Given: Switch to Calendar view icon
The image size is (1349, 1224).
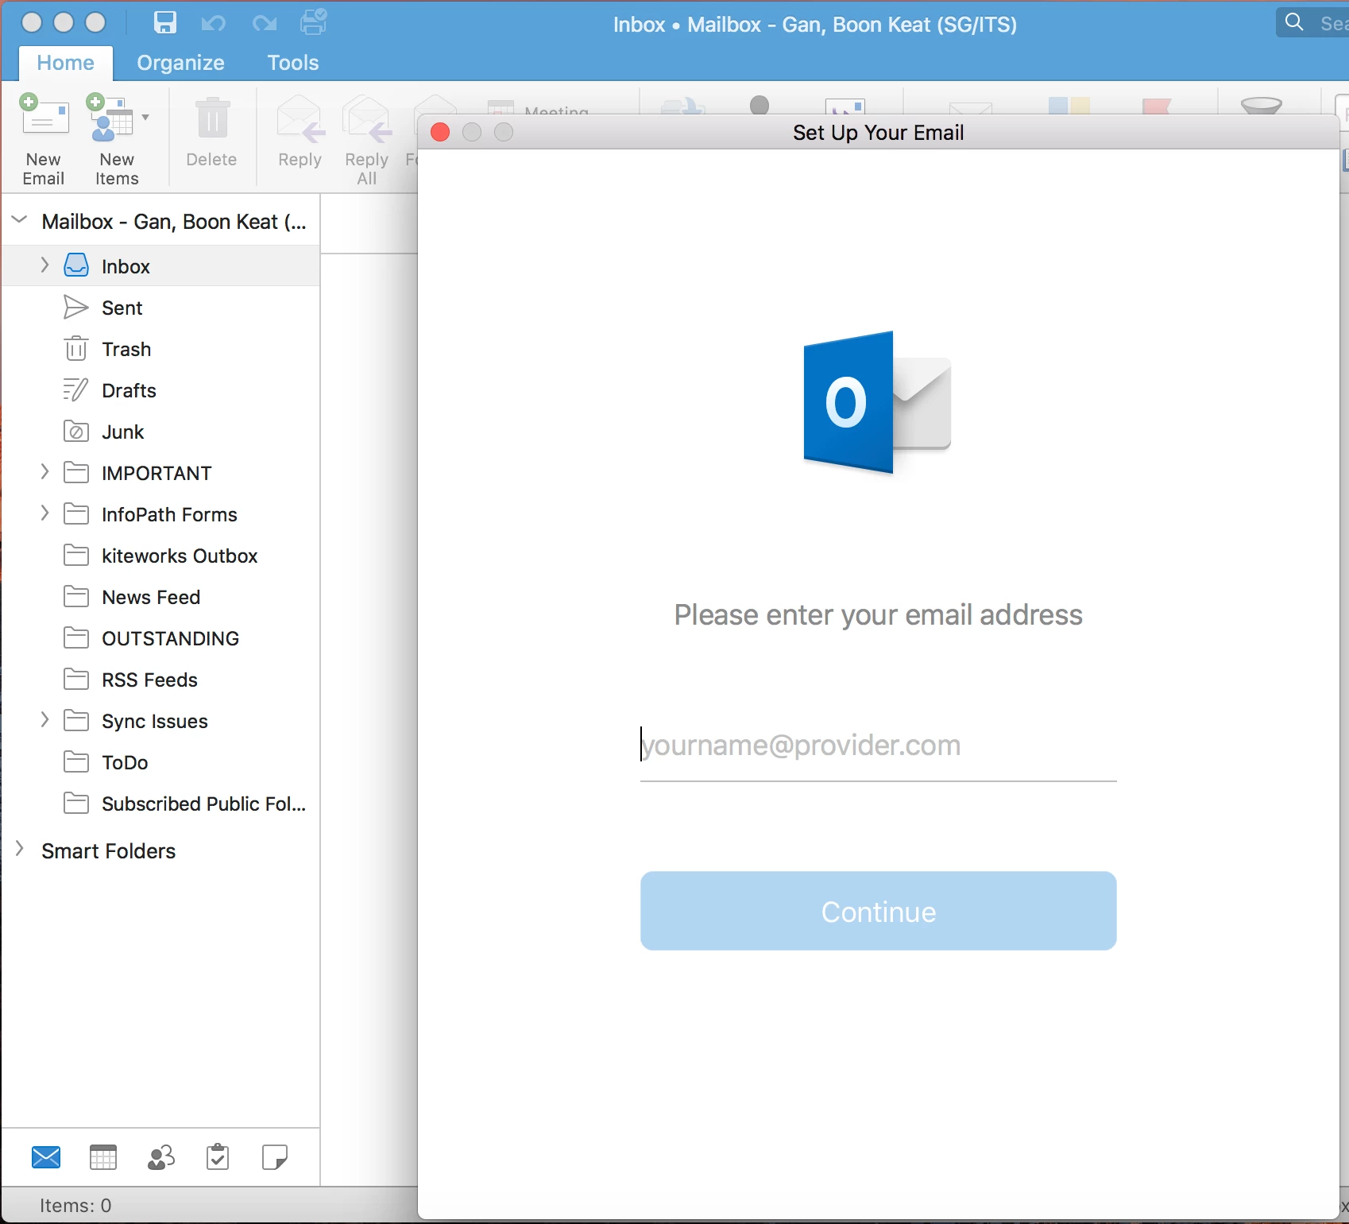Looking at the screenshot, I should pyautogui.click(x=103, y=1157).
